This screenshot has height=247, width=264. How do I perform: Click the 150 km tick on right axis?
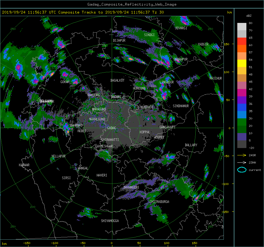pyautogui.click(x=226, y=44)
